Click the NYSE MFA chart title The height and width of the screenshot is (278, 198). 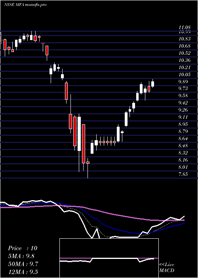(x=25, y=5)
